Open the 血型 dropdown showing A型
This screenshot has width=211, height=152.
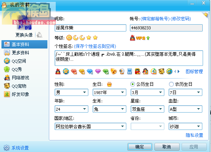coord(185,109)
